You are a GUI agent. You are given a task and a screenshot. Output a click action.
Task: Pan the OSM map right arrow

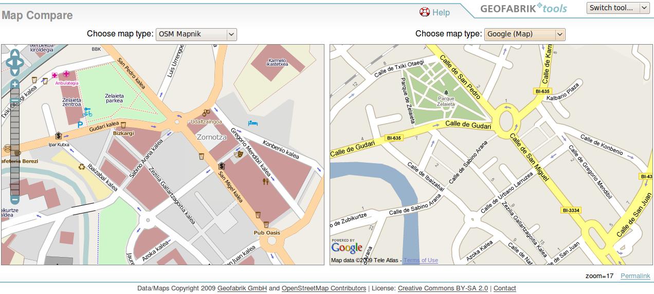coord(20,64)
